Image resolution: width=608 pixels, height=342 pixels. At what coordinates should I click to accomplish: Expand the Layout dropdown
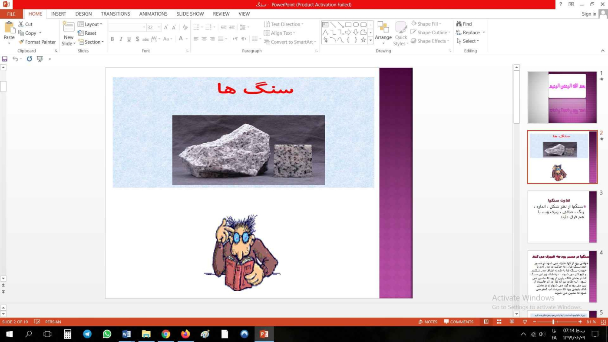pos(90,24)
